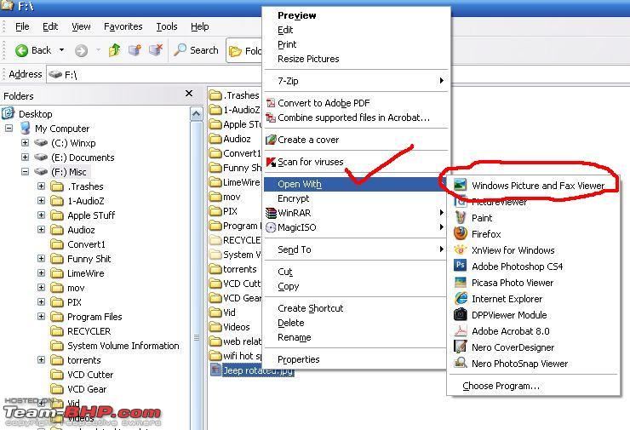Select System Volume Information tree folder
This screenshot has height=430, width=630.
pos(123,346)
